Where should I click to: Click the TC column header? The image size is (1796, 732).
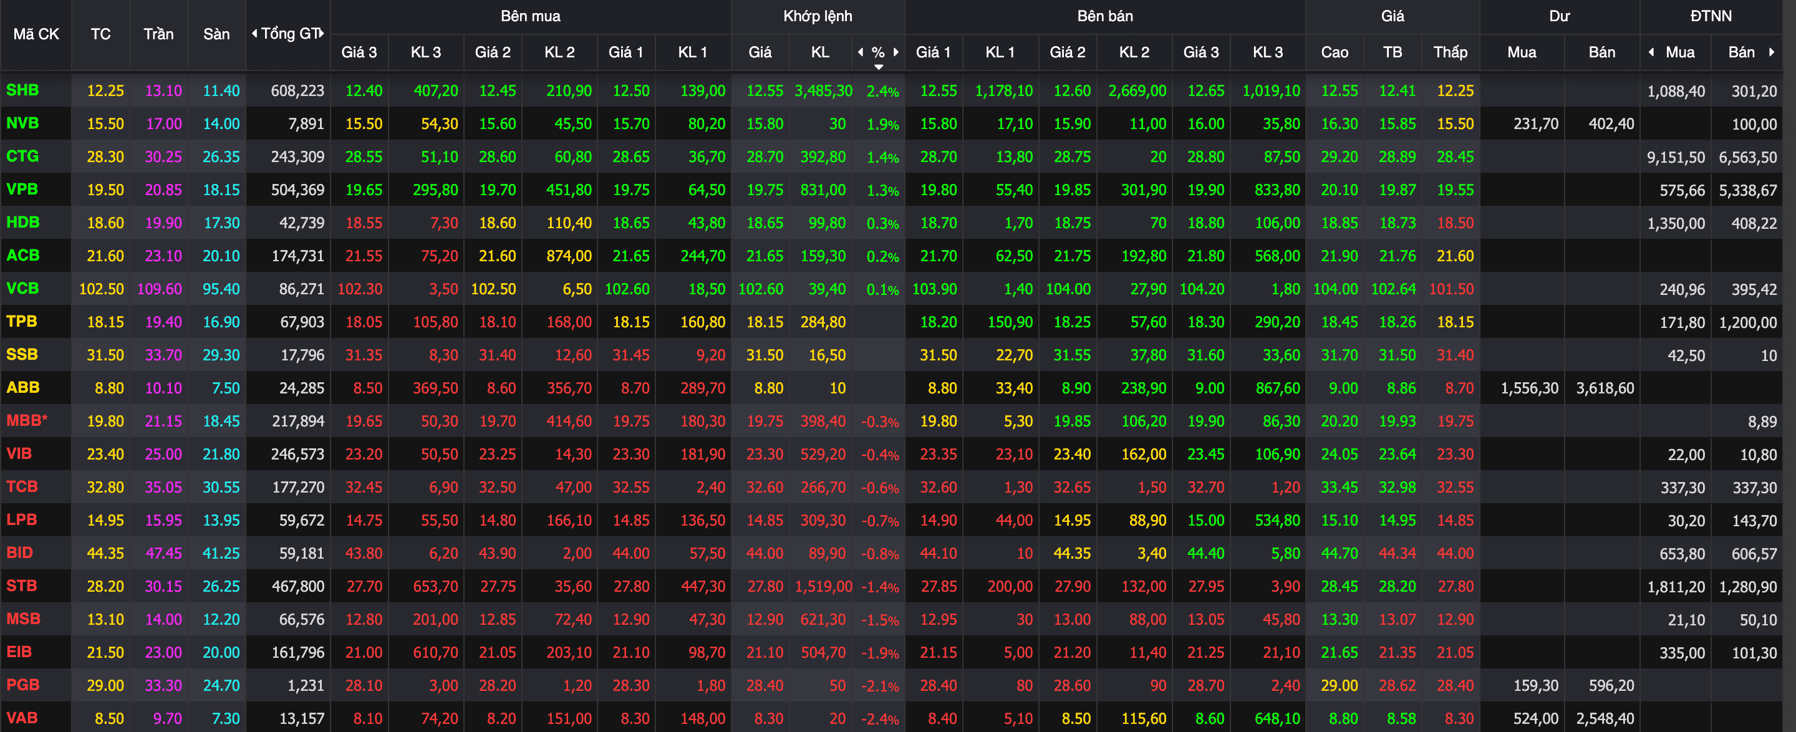point(100,34)
